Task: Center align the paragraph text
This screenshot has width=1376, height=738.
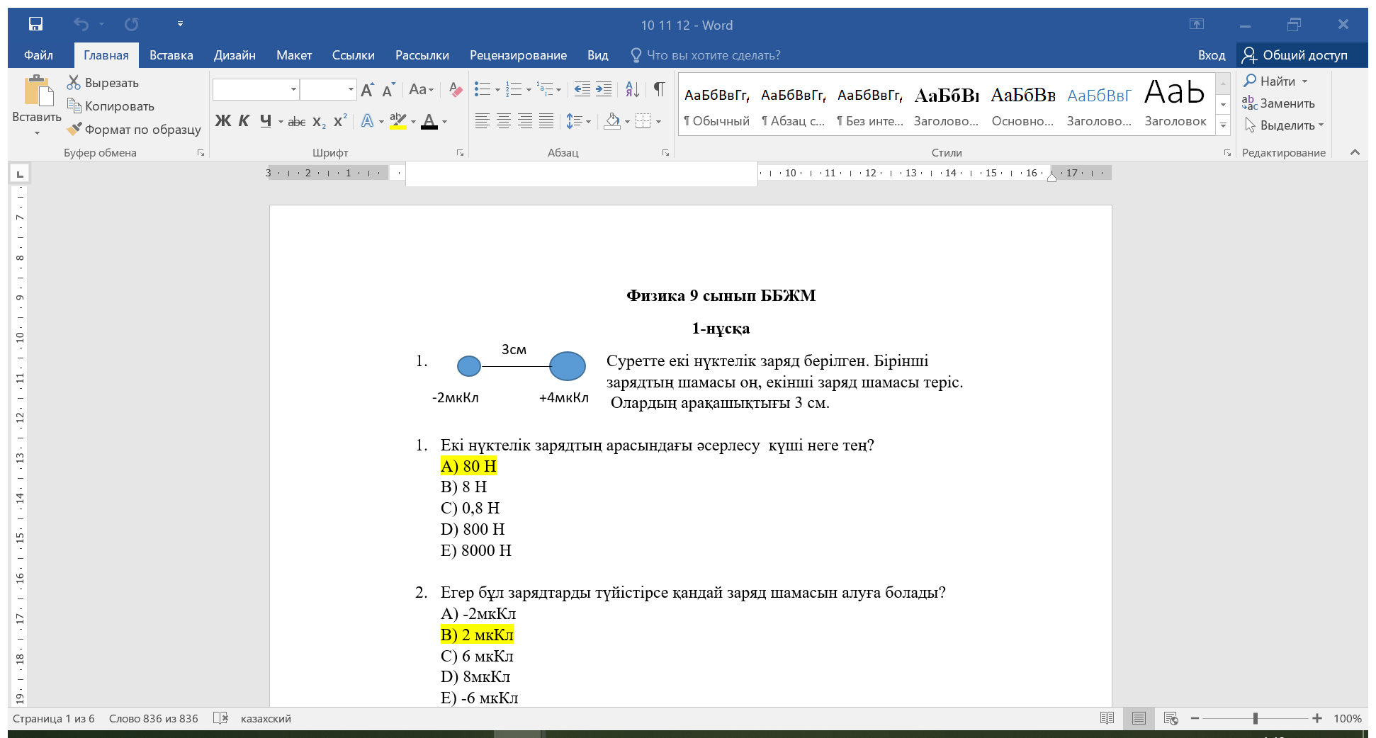Action: pyautogui.click(x=504, y=121)
